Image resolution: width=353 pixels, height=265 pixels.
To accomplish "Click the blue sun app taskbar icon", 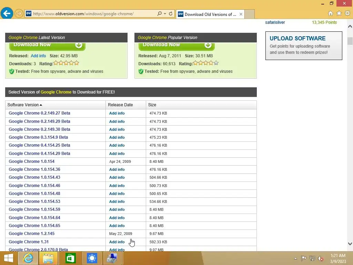I will coord(92,258).
